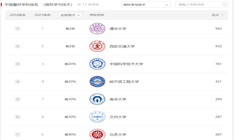234x140 pixels.
Task: Open 中国科学技术大学 school link
Action: tap(126, 64)
